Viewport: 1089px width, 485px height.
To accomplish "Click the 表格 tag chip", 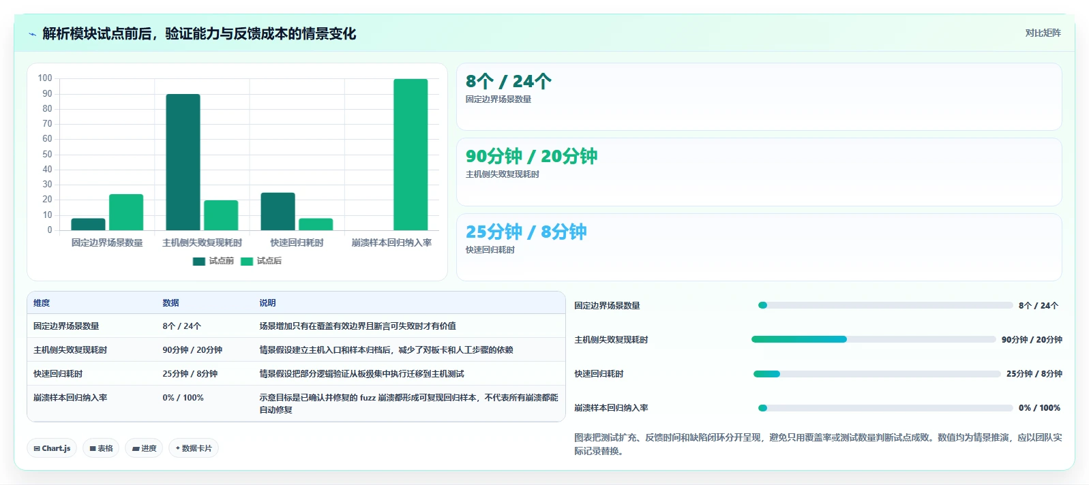I will [x=101, y=448].
